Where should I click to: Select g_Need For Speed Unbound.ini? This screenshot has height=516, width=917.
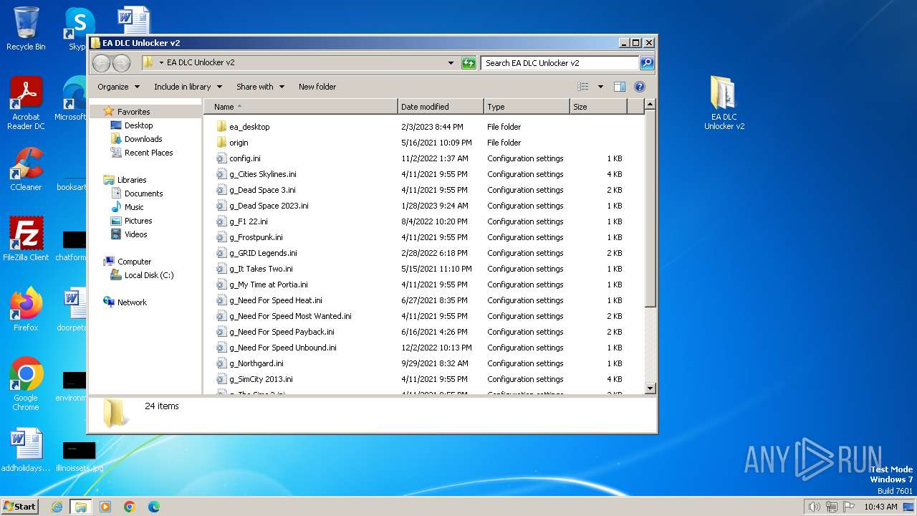coord(283,348)
